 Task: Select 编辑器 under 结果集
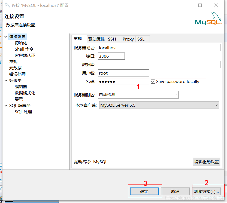click(21, 87)
